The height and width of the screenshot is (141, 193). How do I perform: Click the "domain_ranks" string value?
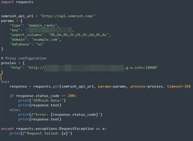42,25
